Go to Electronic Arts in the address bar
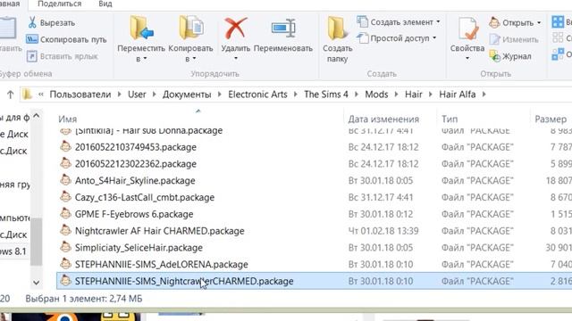Image resolution: width=572 pixels, height=321 pixels. click(257, 95)
